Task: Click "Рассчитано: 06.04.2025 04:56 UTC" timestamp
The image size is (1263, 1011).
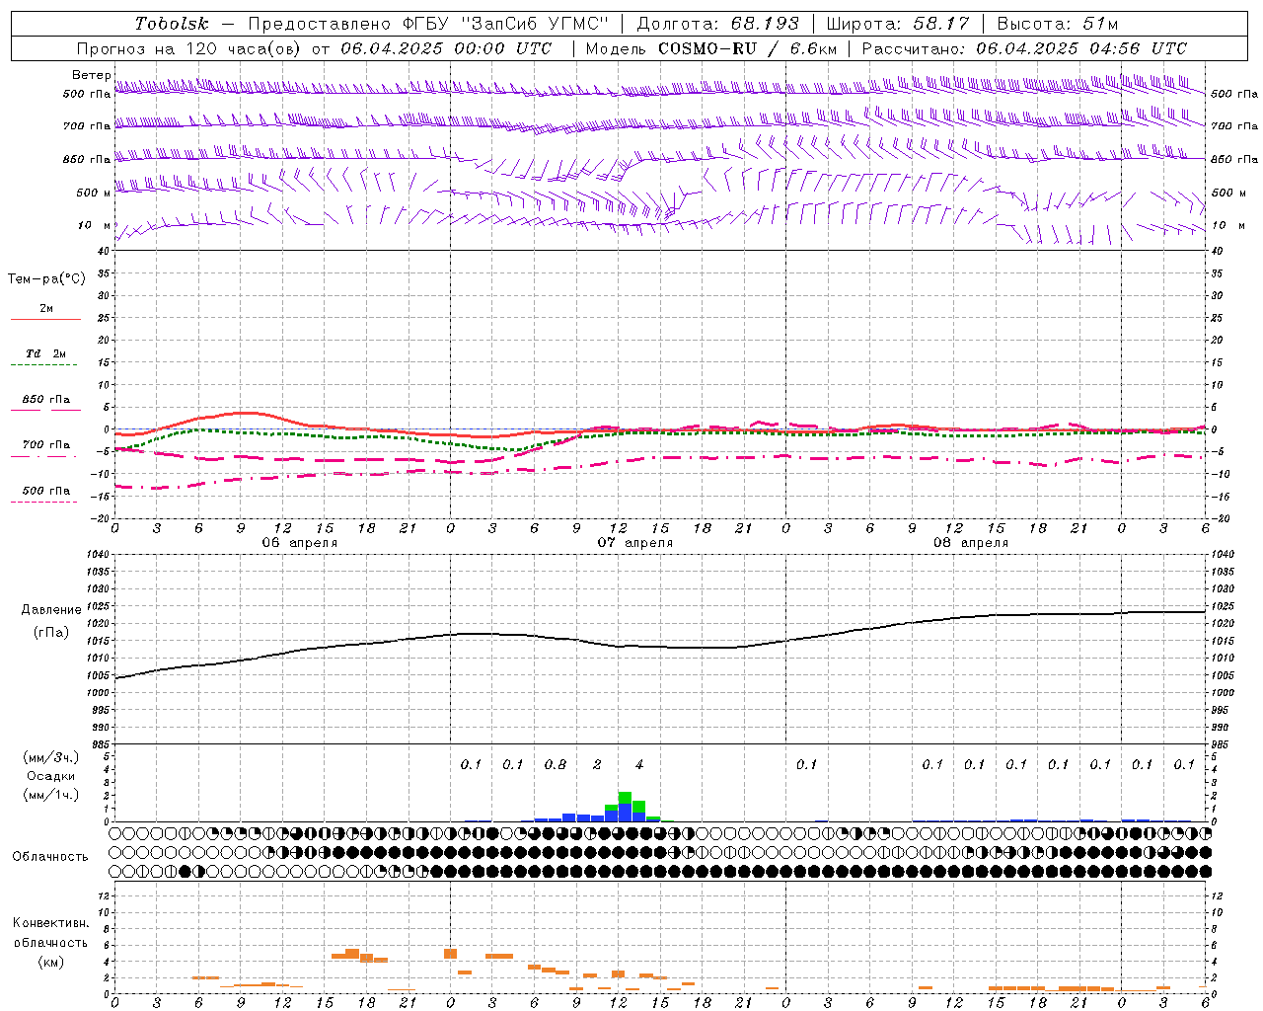Action: point(1024,48)
